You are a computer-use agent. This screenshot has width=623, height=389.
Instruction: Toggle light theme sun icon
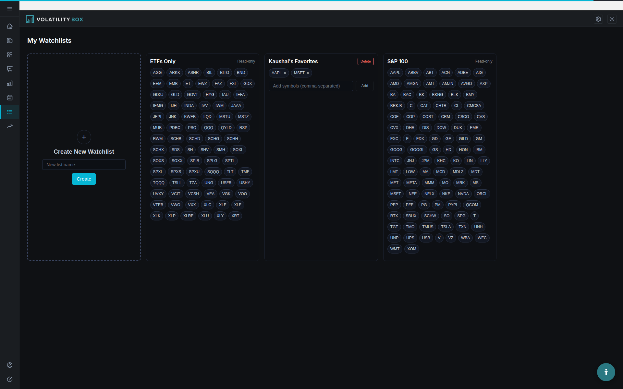pos(612,19)
